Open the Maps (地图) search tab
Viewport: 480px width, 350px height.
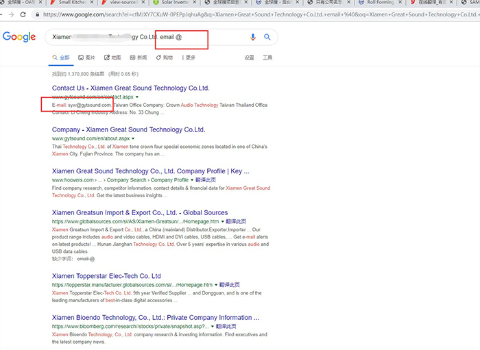[112, 58]
